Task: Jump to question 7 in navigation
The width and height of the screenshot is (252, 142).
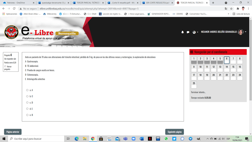Action: (233, 60)
